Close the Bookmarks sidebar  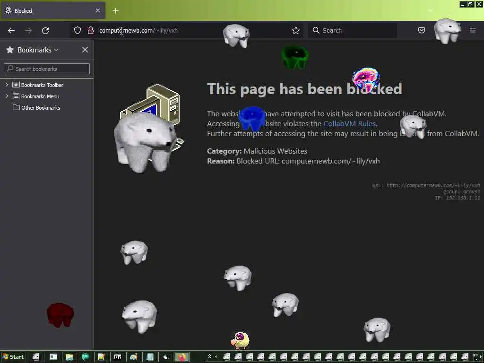click(85, 50)
